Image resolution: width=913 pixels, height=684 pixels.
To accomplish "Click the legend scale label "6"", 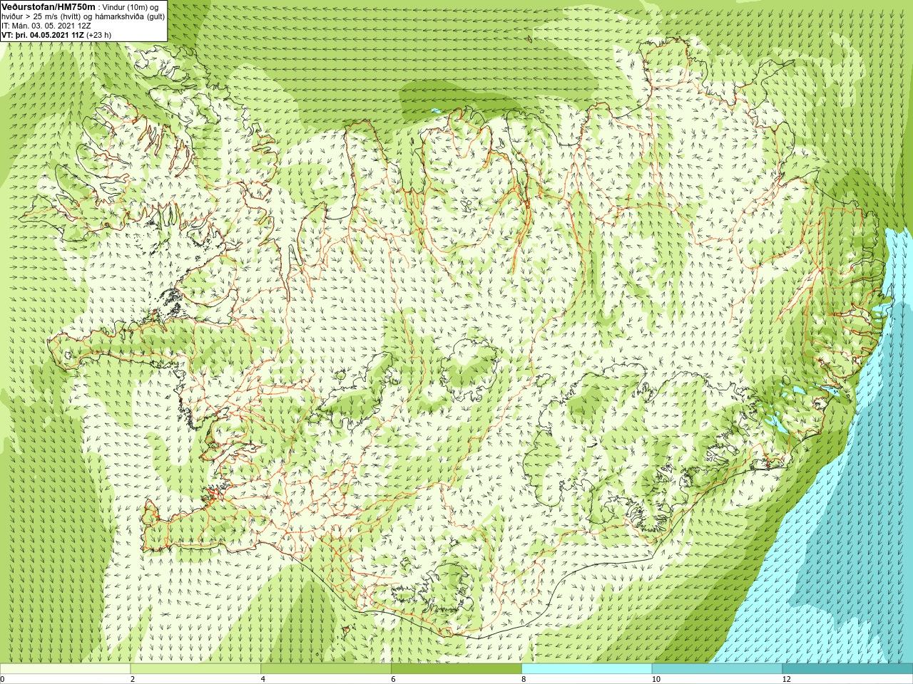I will [x=393, y=679].
